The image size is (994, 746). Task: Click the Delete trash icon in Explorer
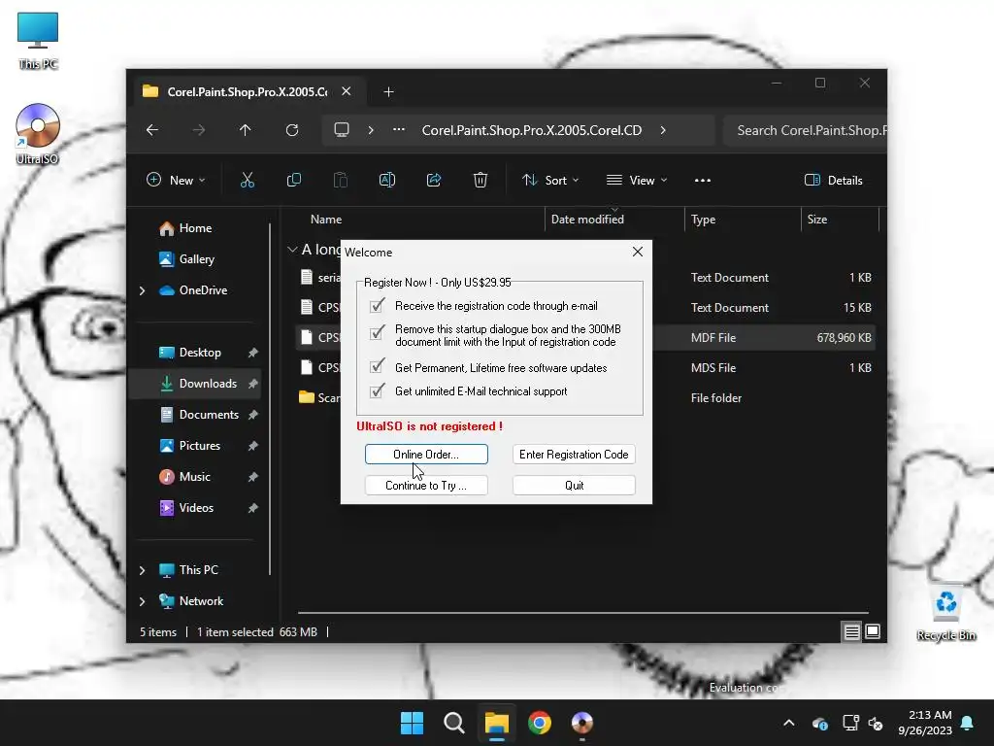480,180
